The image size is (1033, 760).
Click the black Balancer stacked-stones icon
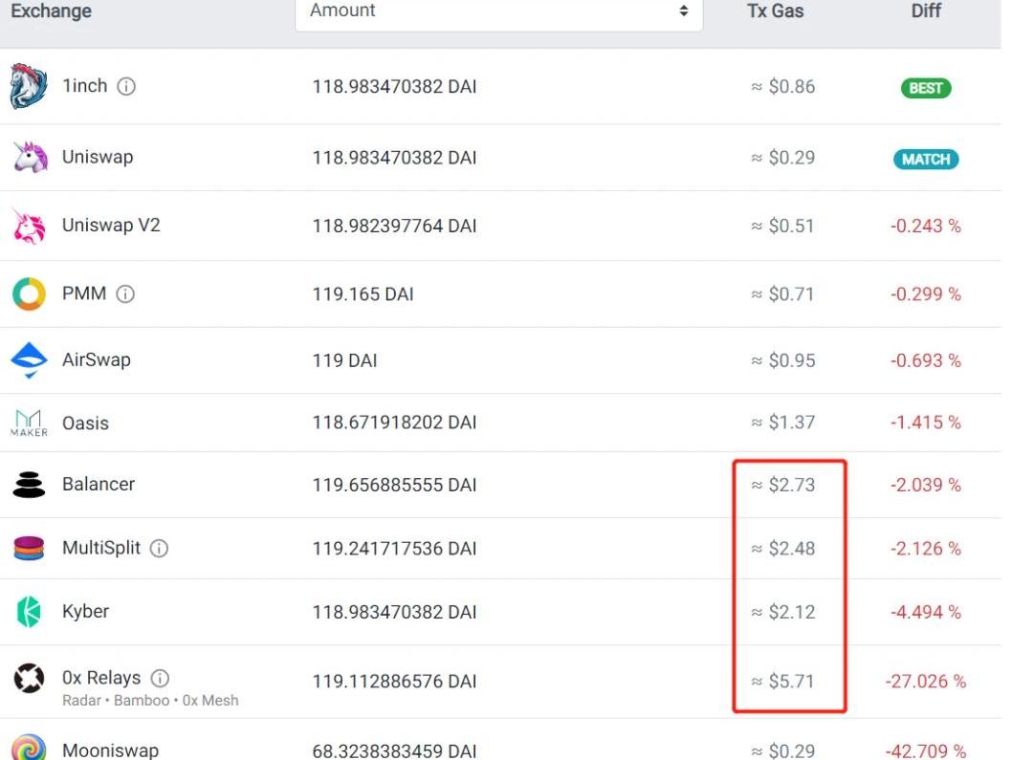29,485
